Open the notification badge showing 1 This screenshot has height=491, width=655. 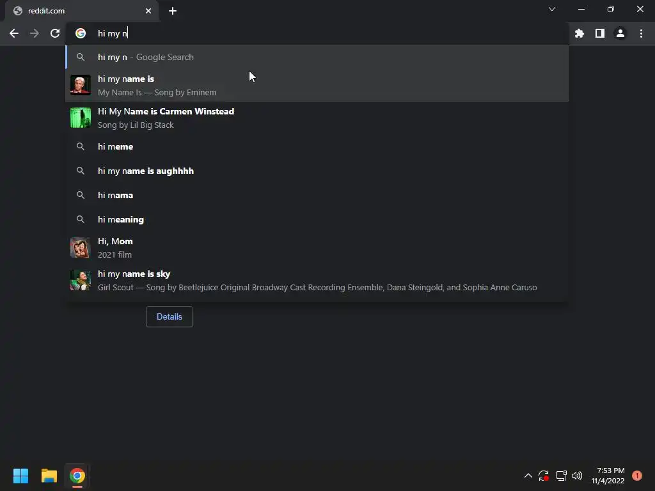[636, 476]
